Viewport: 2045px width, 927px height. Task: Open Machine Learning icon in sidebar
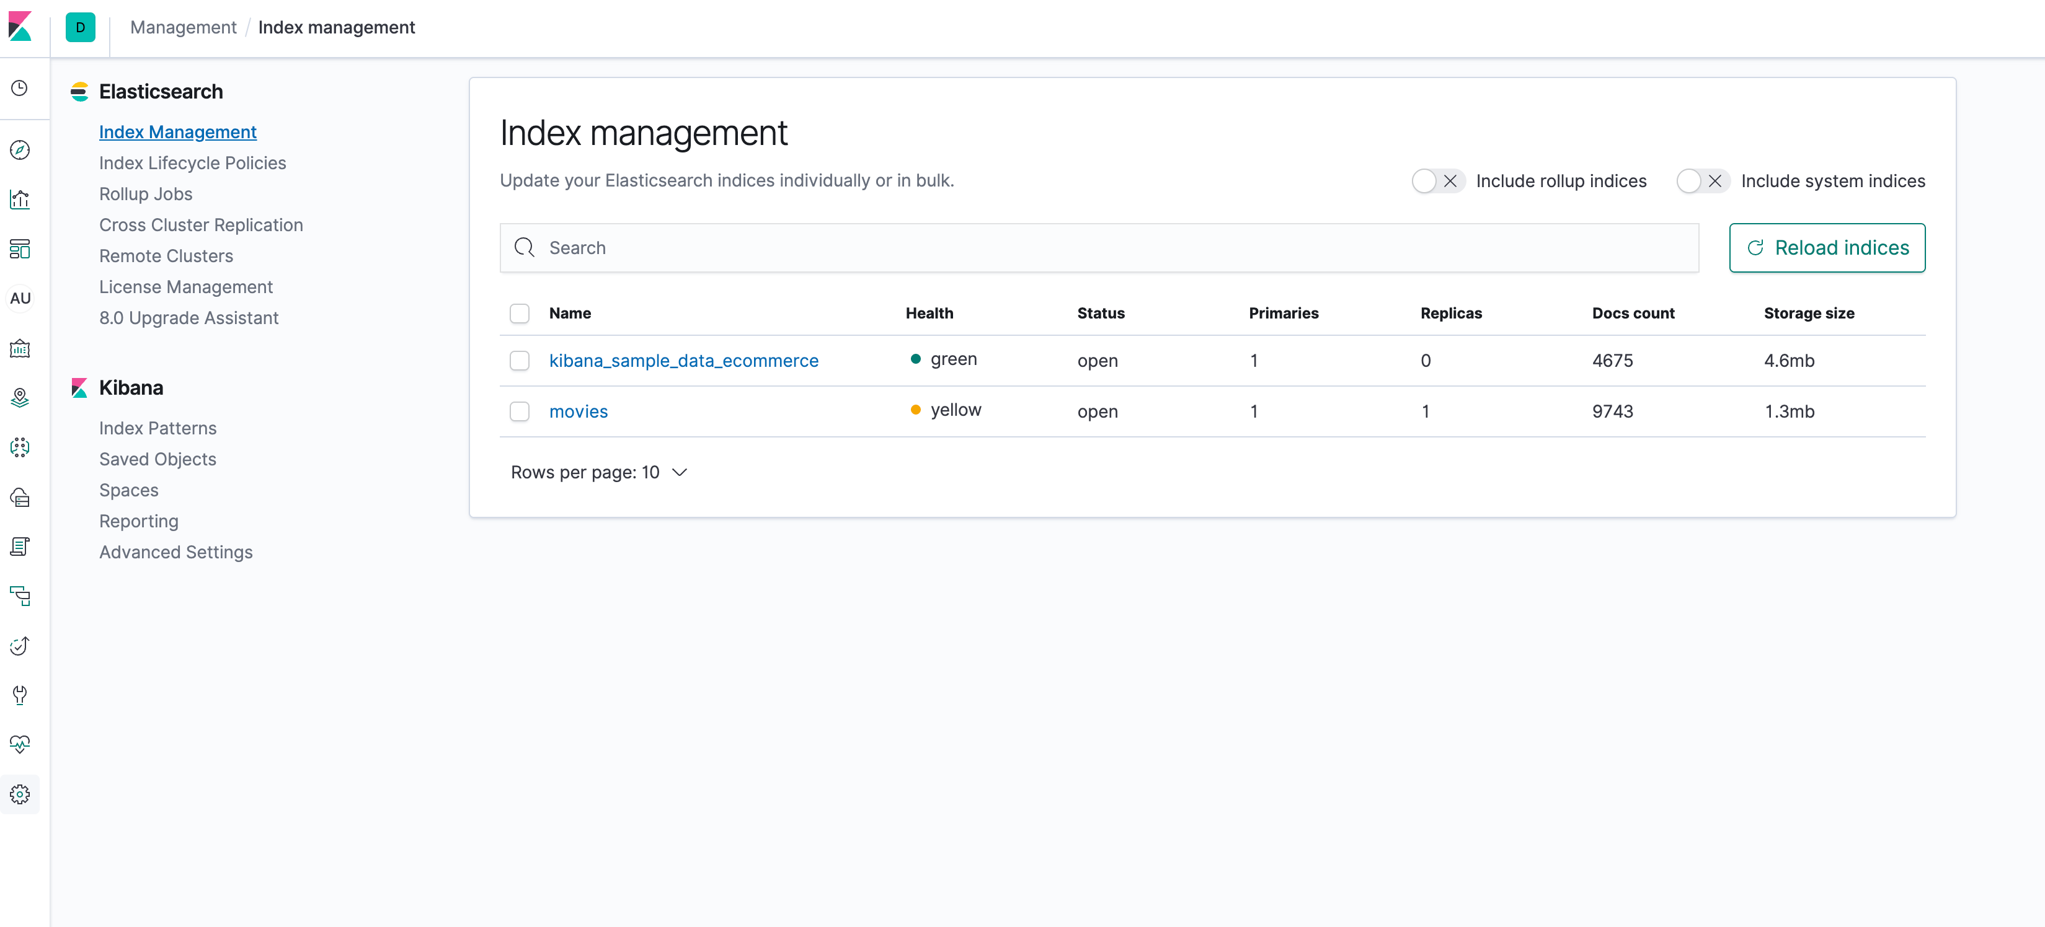20,447
